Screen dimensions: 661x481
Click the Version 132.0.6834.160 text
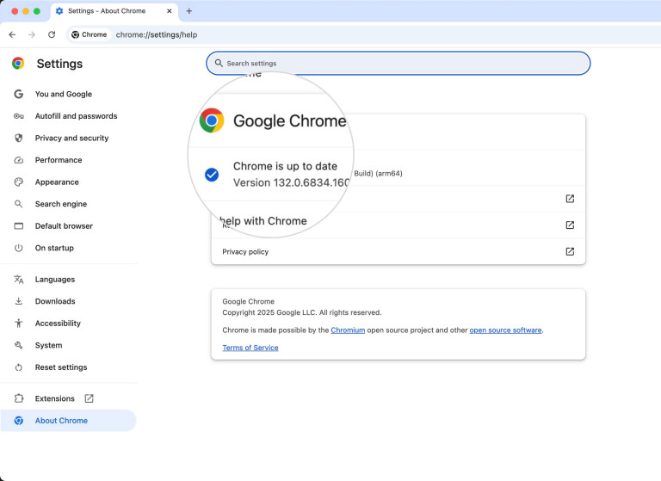292,182
